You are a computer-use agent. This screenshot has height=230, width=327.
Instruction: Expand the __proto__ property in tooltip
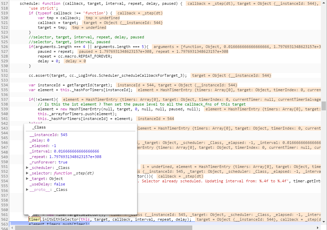(x=27, y=189)
